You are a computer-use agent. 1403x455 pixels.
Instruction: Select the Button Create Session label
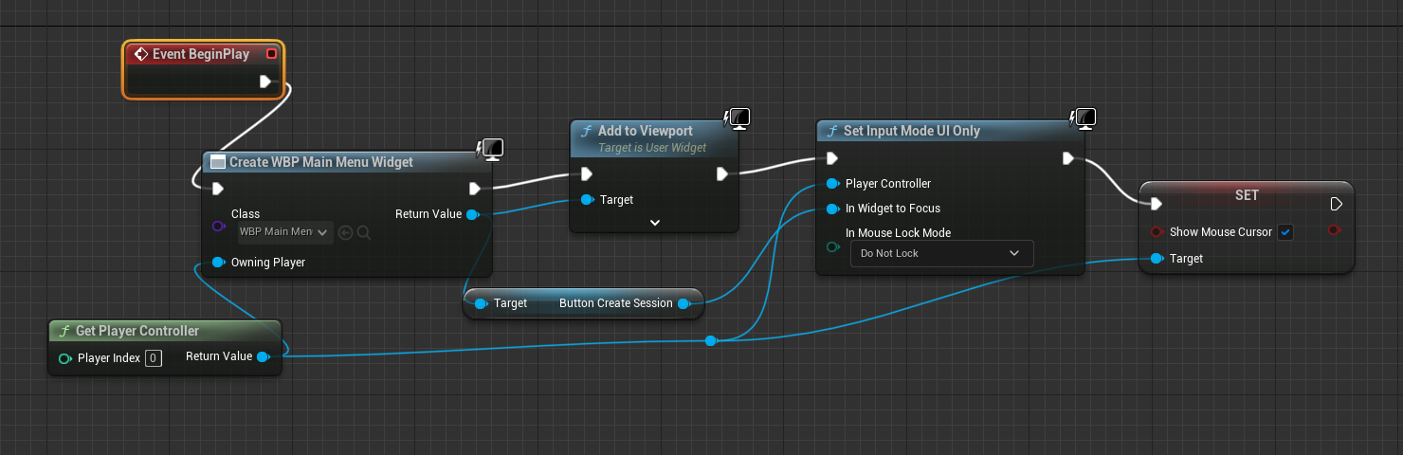coord(616,303)
